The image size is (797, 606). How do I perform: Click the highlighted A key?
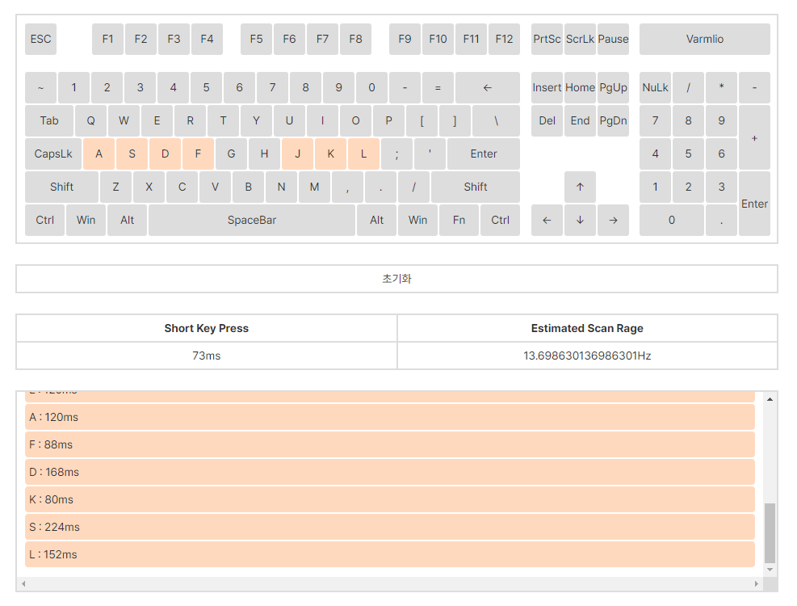[99, 154]
